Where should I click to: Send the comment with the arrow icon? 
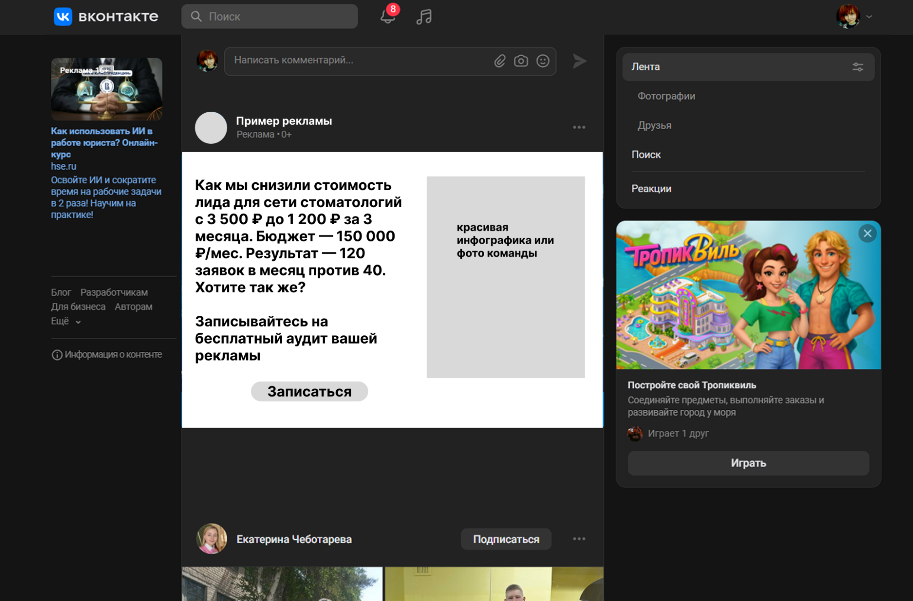579,61
